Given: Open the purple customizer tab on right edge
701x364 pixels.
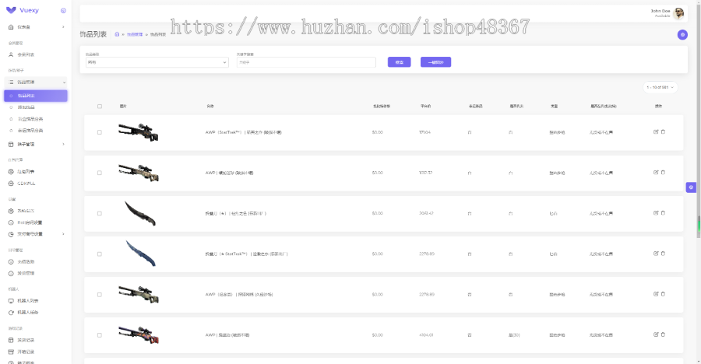Looking at the screenshot, I should click(691, 187).
